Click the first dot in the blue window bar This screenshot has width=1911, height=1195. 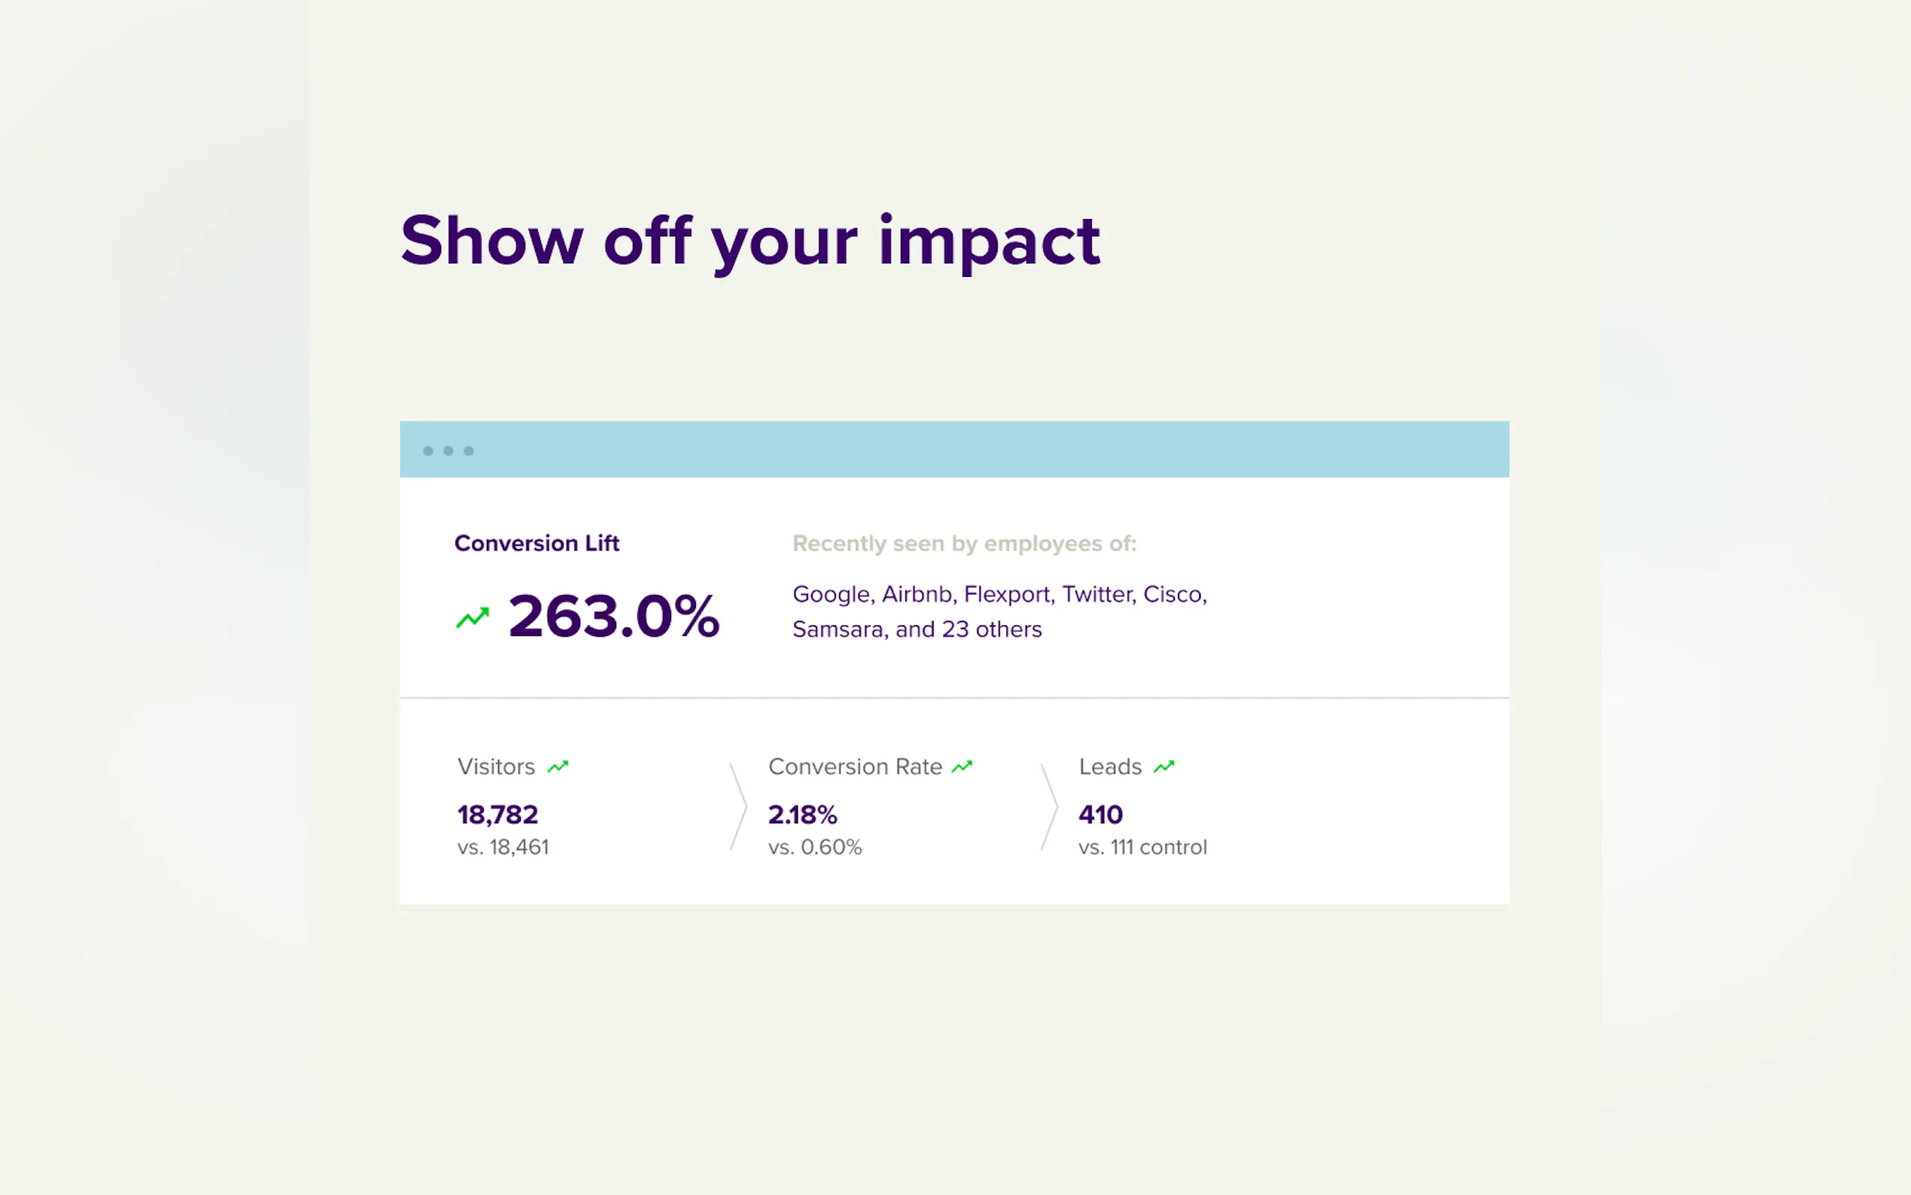428,451
